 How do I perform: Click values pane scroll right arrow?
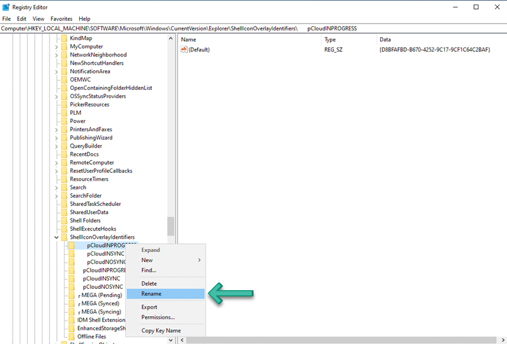pos(503,340)
